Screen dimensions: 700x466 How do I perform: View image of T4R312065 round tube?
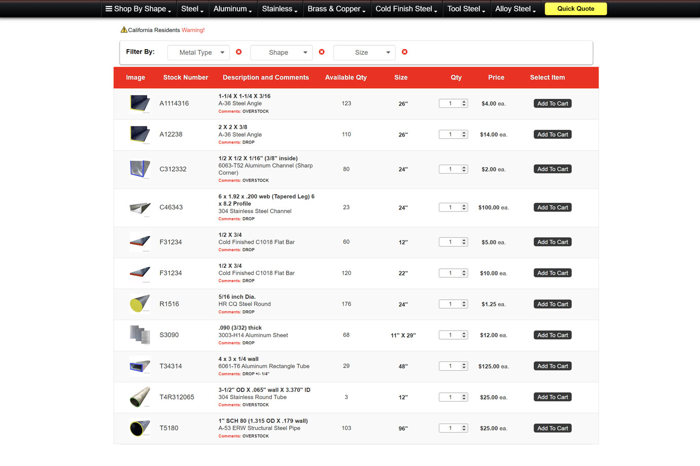click(x=139, y=397)
